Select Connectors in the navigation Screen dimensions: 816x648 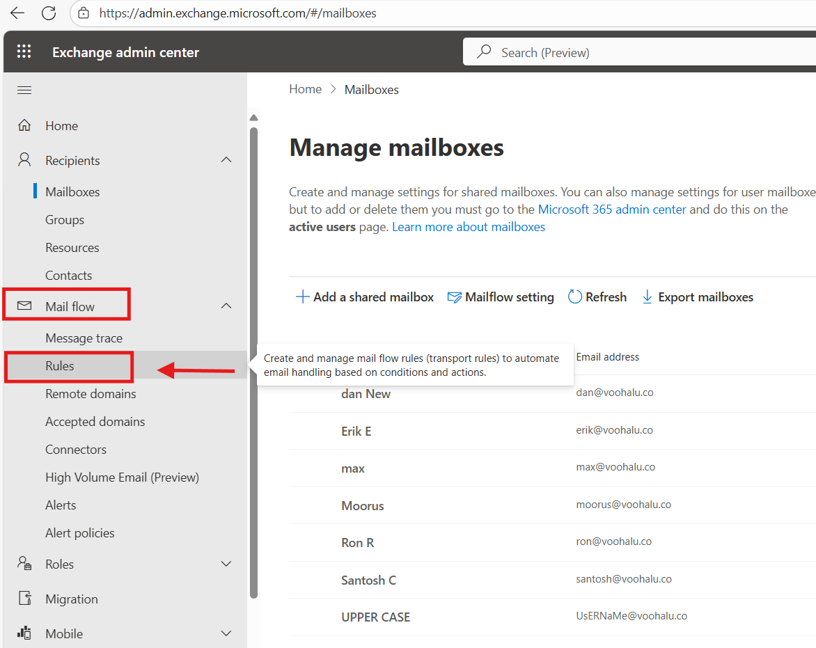click(76, 450)
